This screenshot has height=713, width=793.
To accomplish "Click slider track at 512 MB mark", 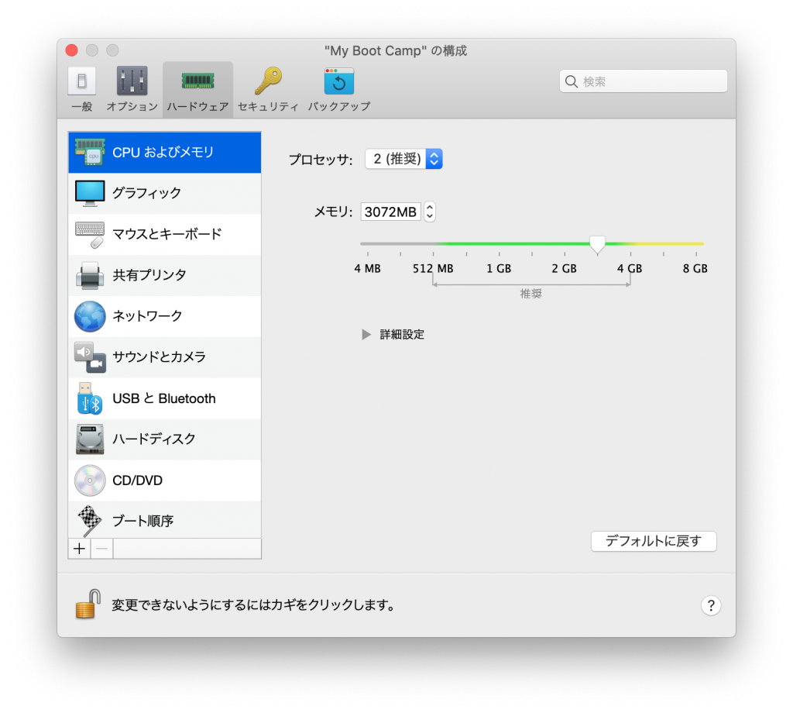I will click(x=434, y=244).
